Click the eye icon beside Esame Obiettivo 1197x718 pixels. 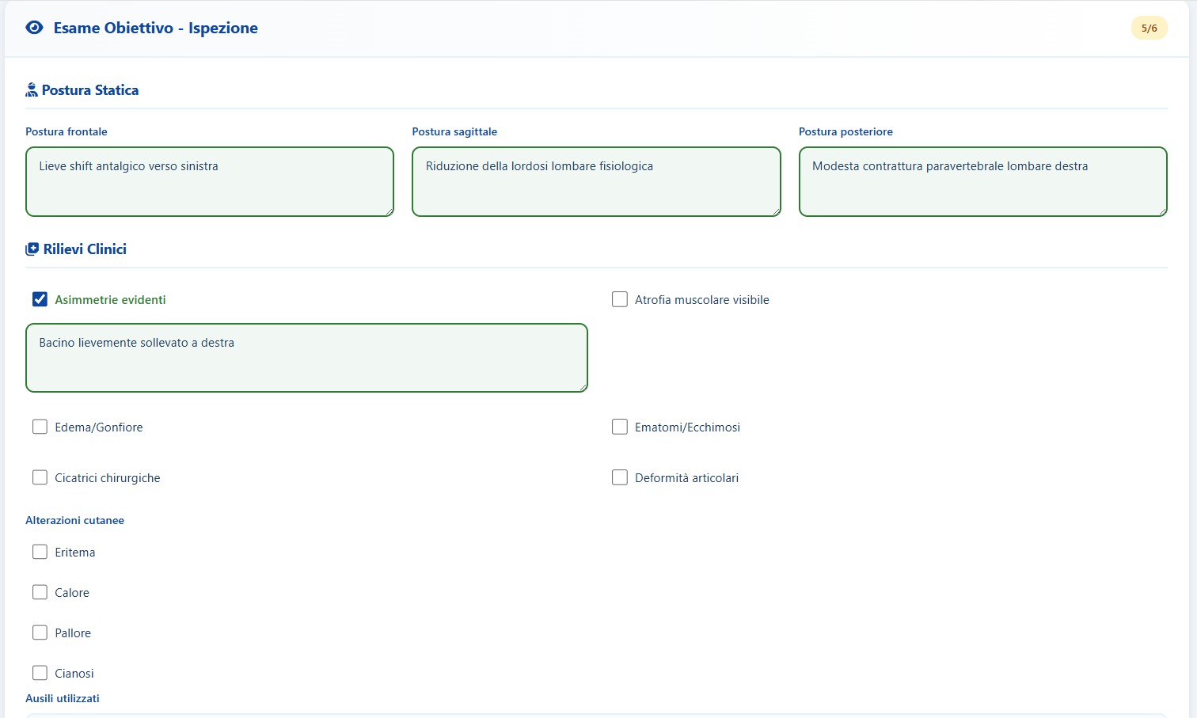click(33, 28)
